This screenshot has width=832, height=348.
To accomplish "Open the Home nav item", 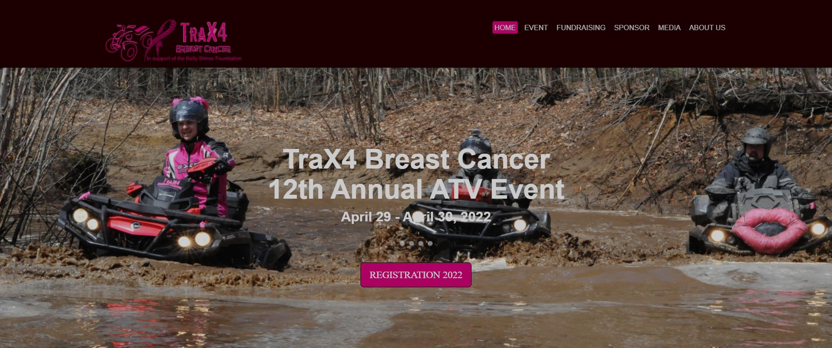I will (x=505, y=28).
